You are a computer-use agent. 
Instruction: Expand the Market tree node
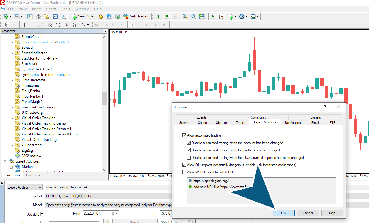tap(11, 167)
